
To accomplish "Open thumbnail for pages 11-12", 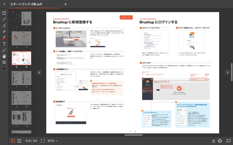I will point(21,117).
